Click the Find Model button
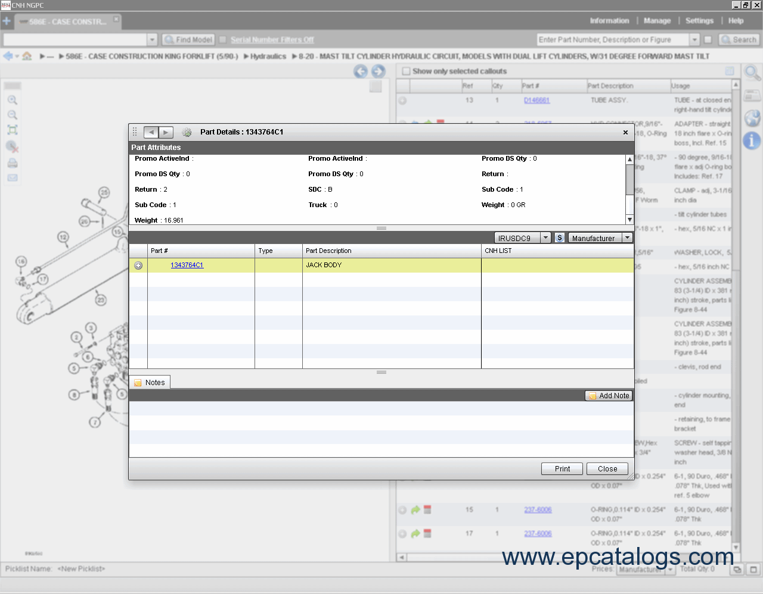The height and width of the screenshot is (594, 763). tap(188, 39)
